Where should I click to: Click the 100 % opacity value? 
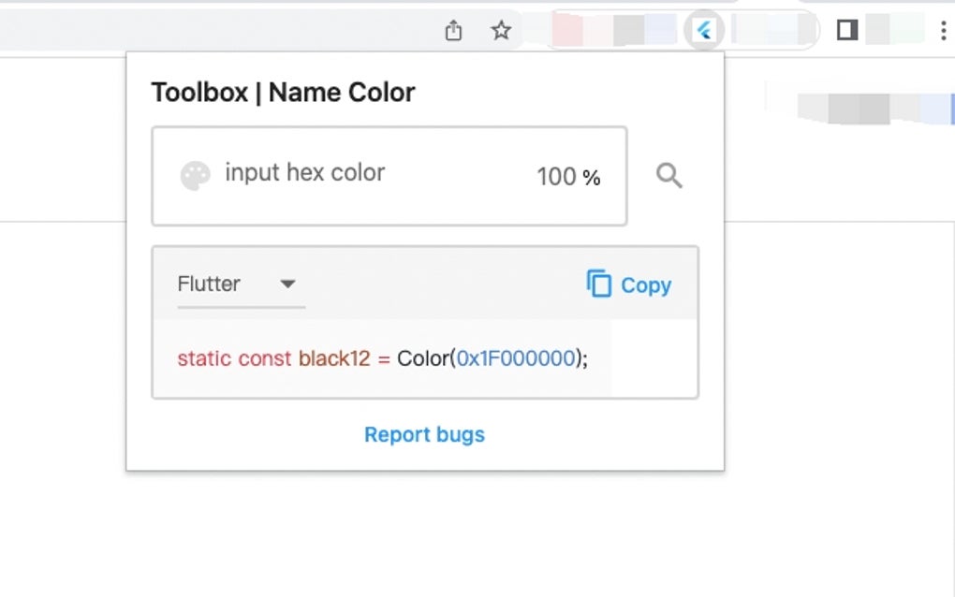[x=566, y=176]
